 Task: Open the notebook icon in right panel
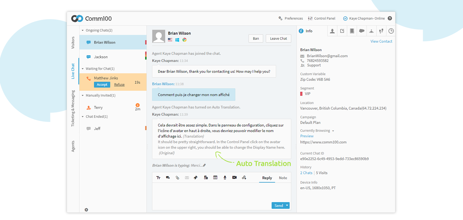click(352, 31)
